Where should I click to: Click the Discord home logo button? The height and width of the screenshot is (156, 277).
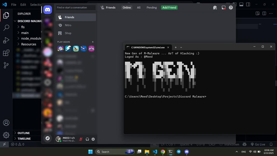48,10
